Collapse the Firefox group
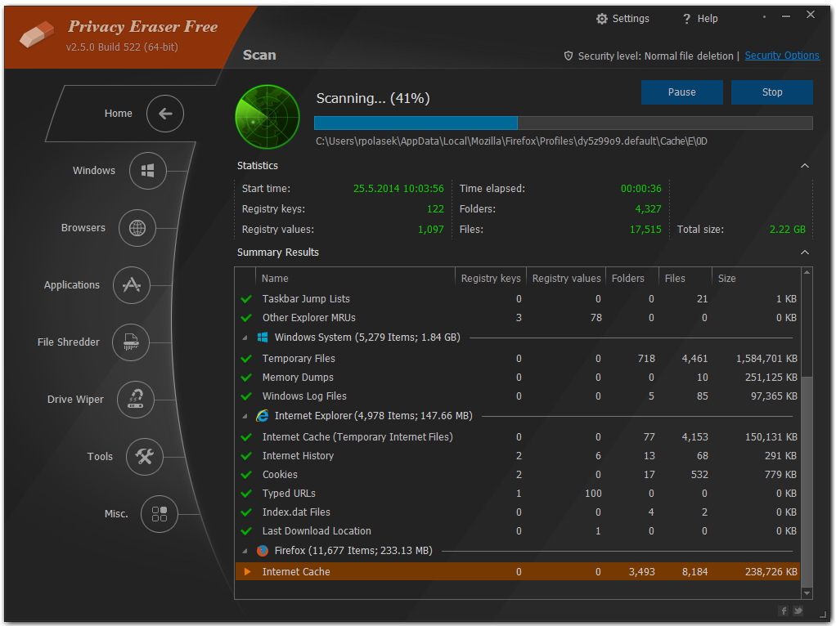The width and height of the screenshot is (836, 626). [245, 551]
